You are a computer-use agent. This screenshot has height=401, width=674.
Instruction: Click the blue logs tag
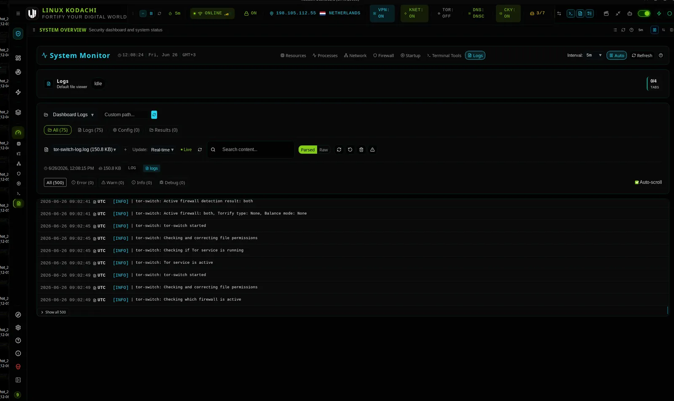pos(151,168)
